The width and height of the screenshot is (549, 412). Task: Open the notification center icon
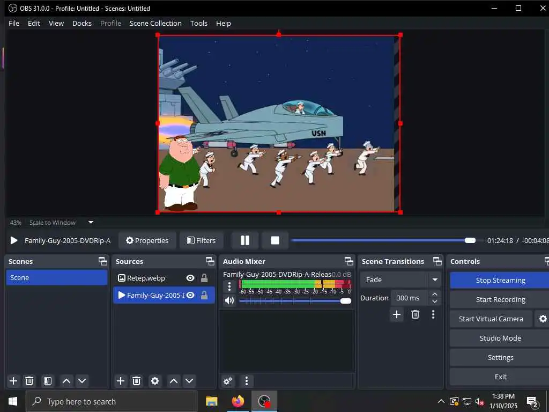(532, 402)
